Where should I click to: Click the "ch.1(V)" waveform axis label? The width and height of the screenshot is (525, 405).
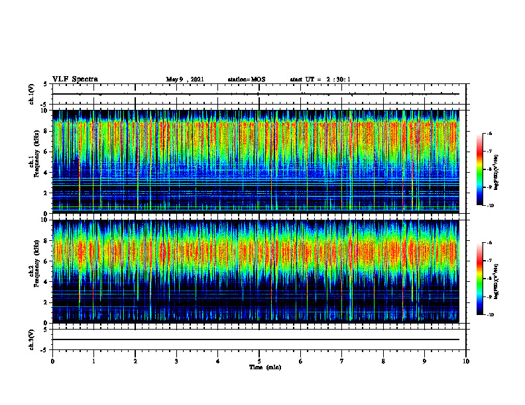pyautogui.click(x=32, y=94)
